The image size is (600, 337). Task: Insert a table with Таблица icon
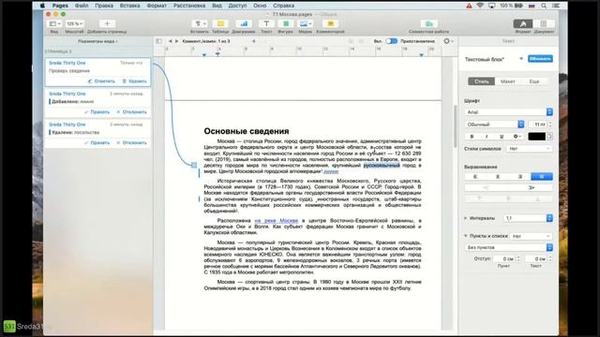coord(220,23)
